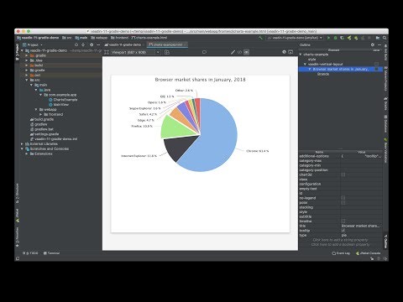
Task: Open the JRebel Console tab
Action: pos(368,253)
